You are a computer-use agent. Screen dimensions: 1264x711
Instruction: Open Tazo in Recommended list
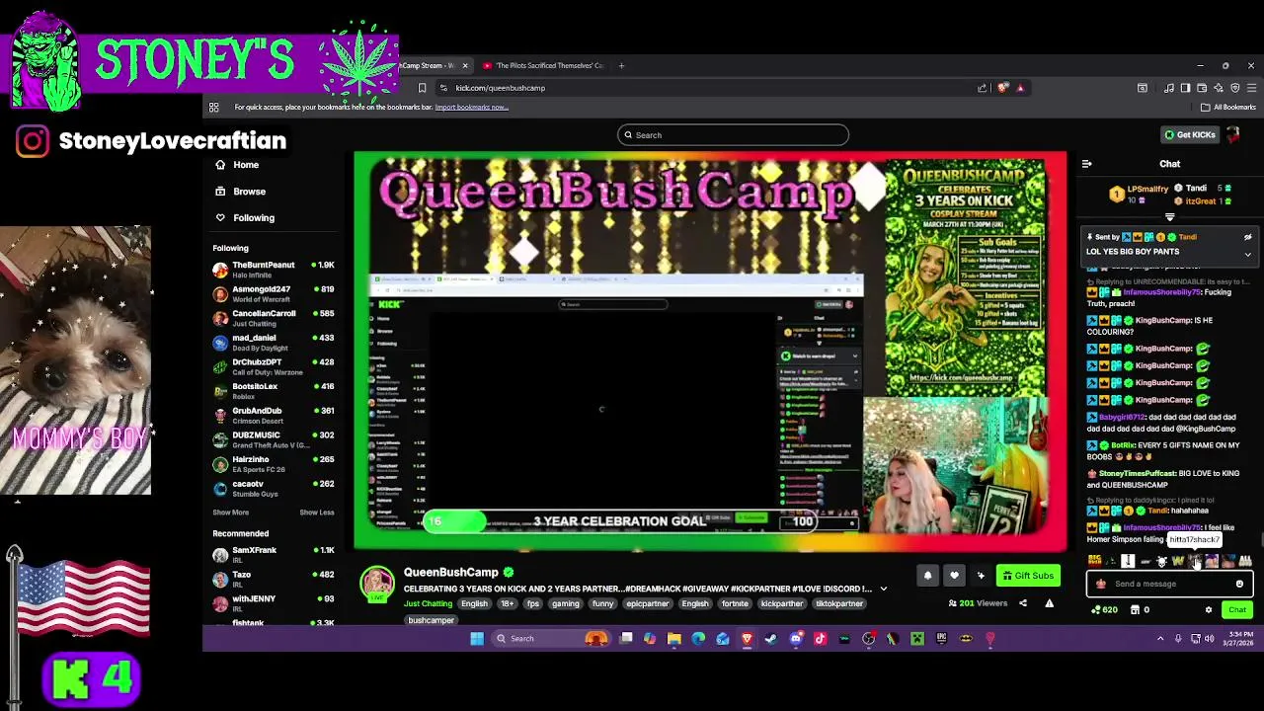pyautogui.click(x=275, y=579)
